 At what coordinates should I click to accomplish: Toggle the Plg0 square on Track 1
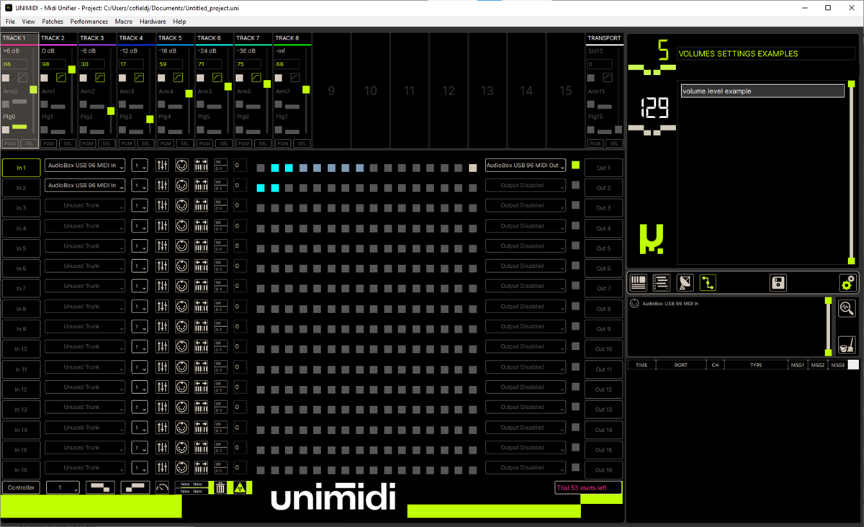point(6,130)
